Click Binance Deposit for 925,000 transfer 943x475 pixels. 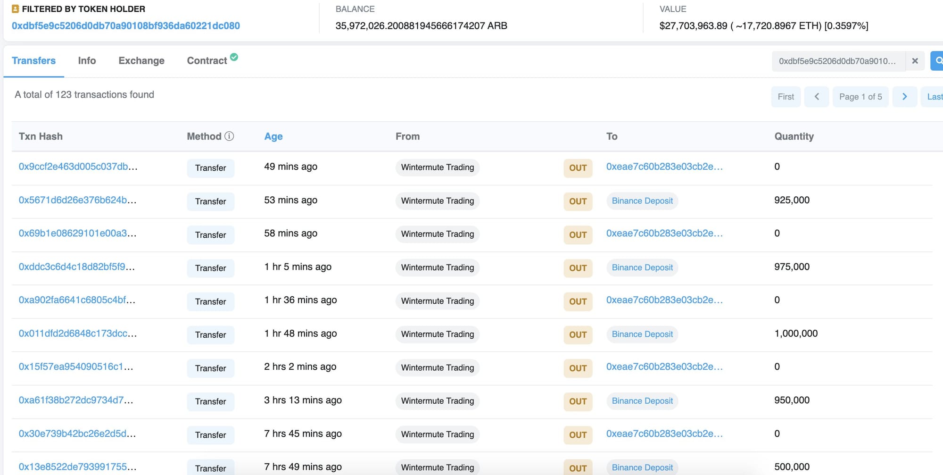642,201
